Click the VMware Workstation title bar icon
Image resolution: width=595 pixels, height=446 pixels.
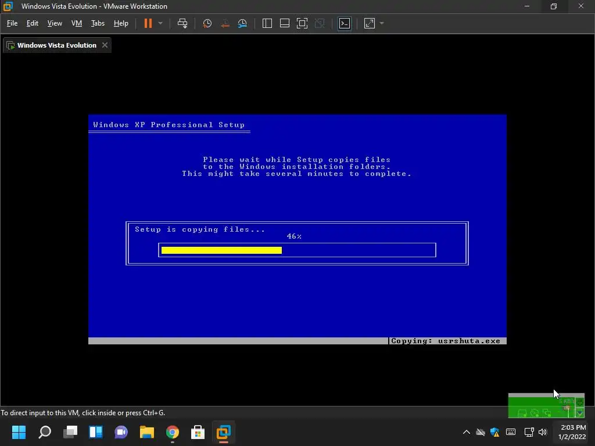point(8,6)
